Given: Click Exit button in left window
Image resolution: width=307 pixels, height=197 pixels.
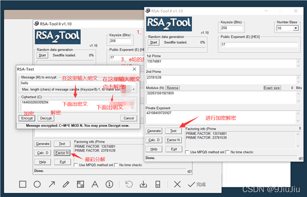Looking at the screenshot, I should [x=62, y=162].
